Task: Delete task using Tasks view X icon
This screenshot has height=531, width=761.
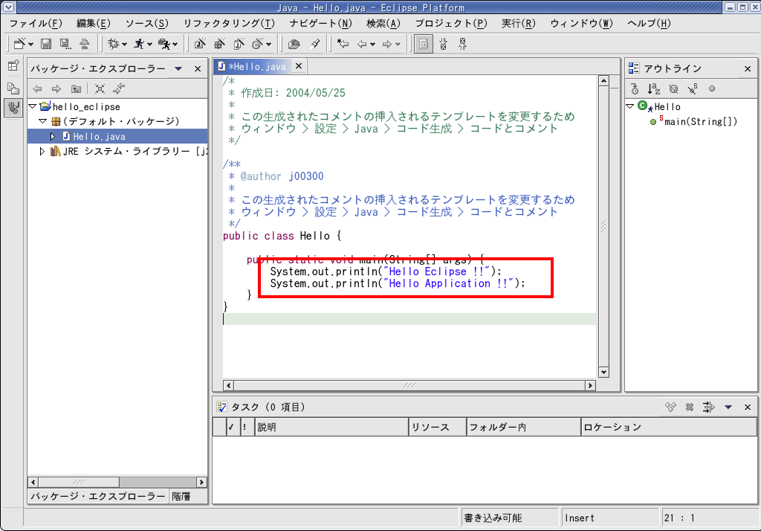Action: pyautogui.click(x=690, y=407)
